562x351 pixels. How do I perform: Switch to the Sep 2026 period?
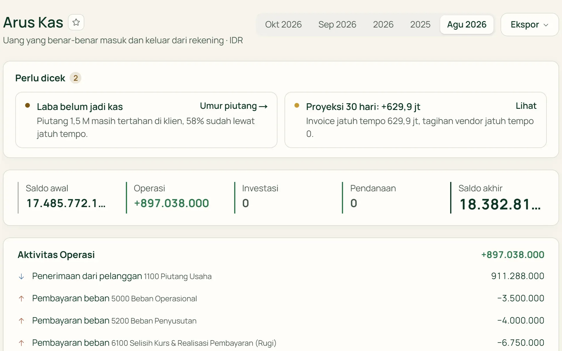click(337, 25)
